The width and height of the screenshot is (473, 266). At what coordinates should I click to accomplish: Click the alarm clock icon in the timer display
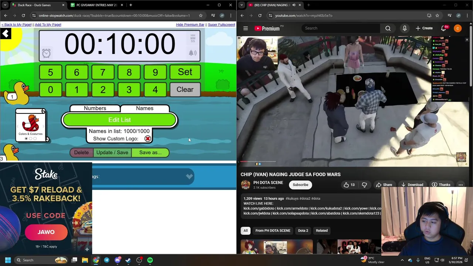coord(46,54)
